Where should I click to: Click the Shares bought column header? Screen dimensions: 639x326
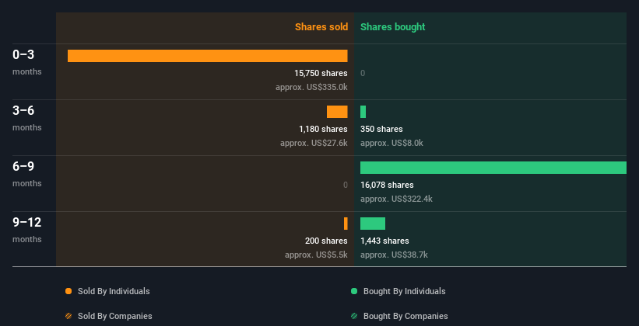[393, 27]
